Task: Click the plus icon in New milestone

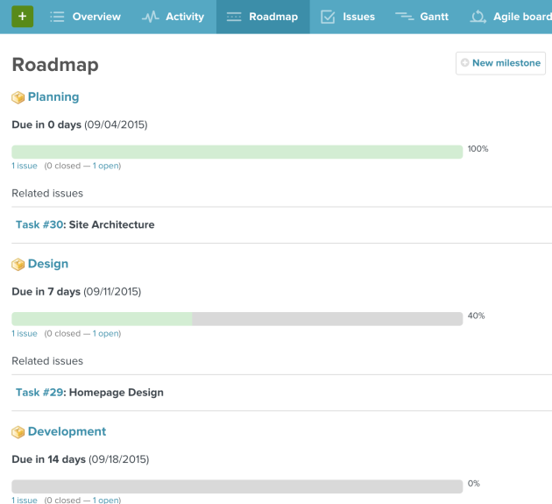Action: (464, 63)
